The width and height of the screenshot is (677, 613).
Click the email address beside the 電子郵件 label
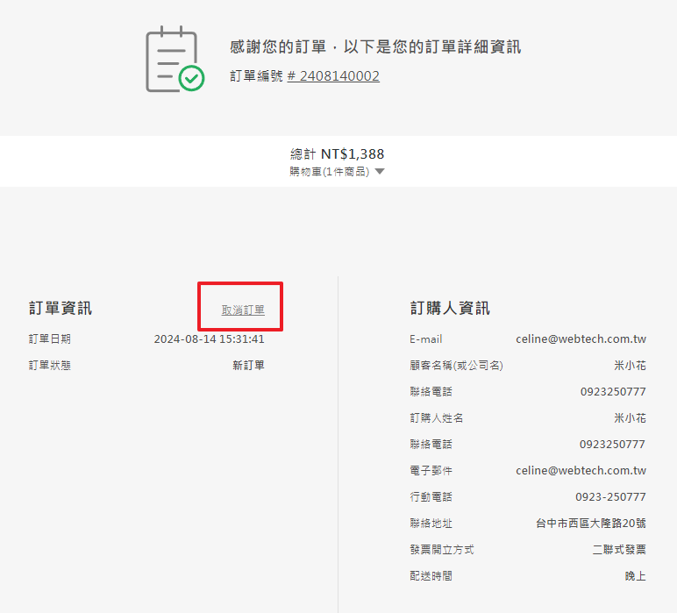(581, 471)
